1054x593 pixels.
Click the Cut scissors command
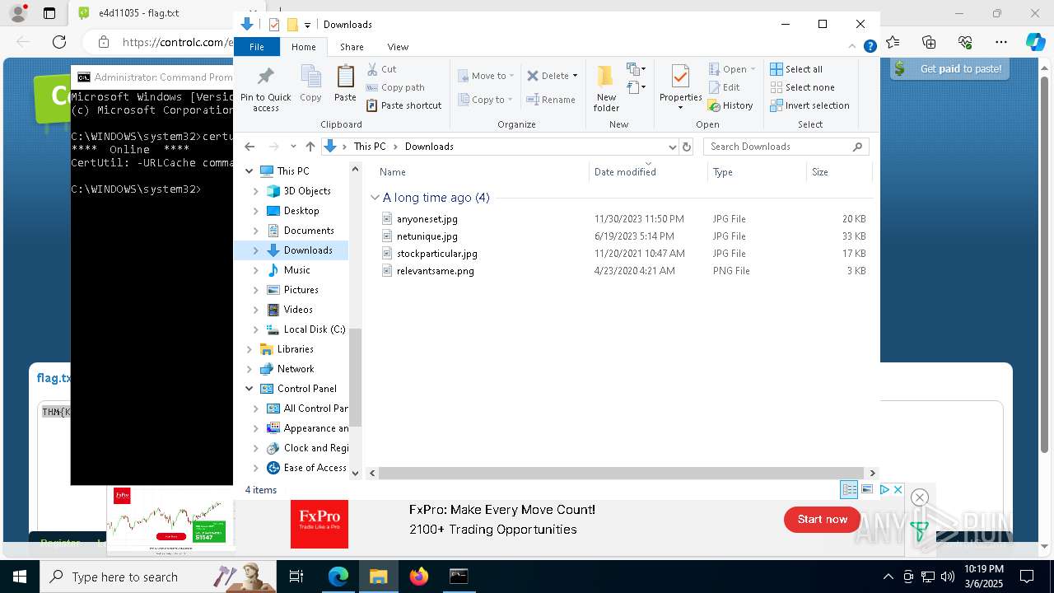tap(381, 69)
